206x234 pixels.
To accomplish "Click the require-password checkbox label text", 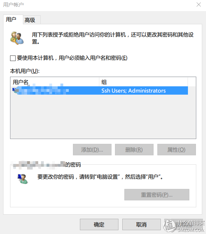I will point(72,58).
